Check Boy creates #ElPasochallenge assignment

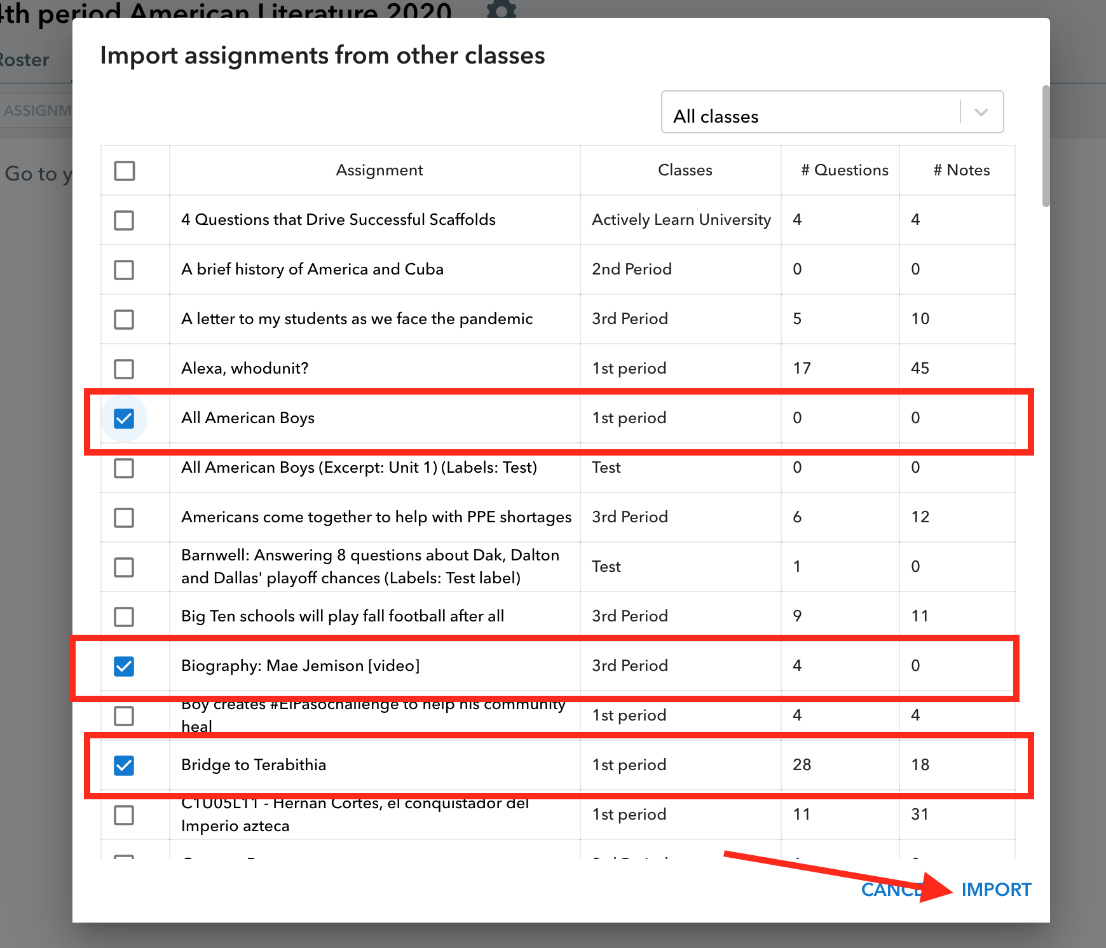click(124, 715)
